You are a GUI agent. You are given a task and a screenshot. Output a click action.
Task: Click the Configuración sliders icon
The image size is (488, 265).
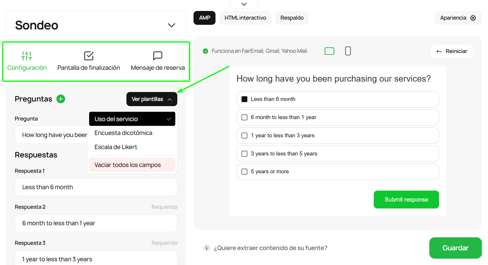(27, 56)
